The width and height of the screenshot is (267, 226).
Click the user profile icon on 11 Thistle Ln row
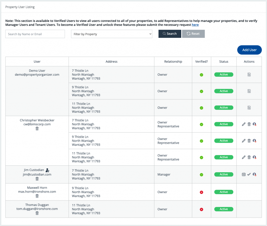coord(254,157)
